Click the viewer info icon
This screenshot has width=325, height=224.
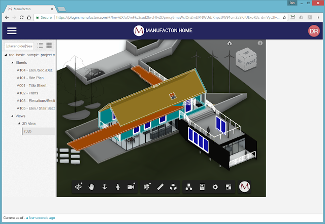click(x=260, y=43)
